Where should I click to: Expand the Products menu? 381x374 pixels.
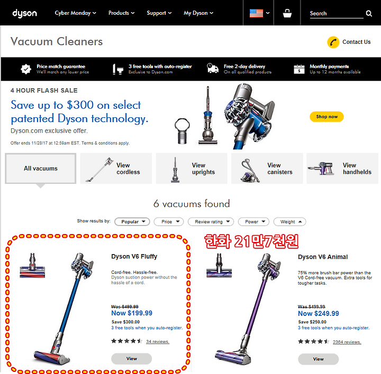(121, 13)
